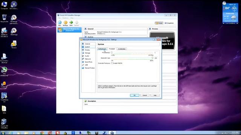241x135 pixels.
Task: Click the processor count value field
Action: point(156,52)
